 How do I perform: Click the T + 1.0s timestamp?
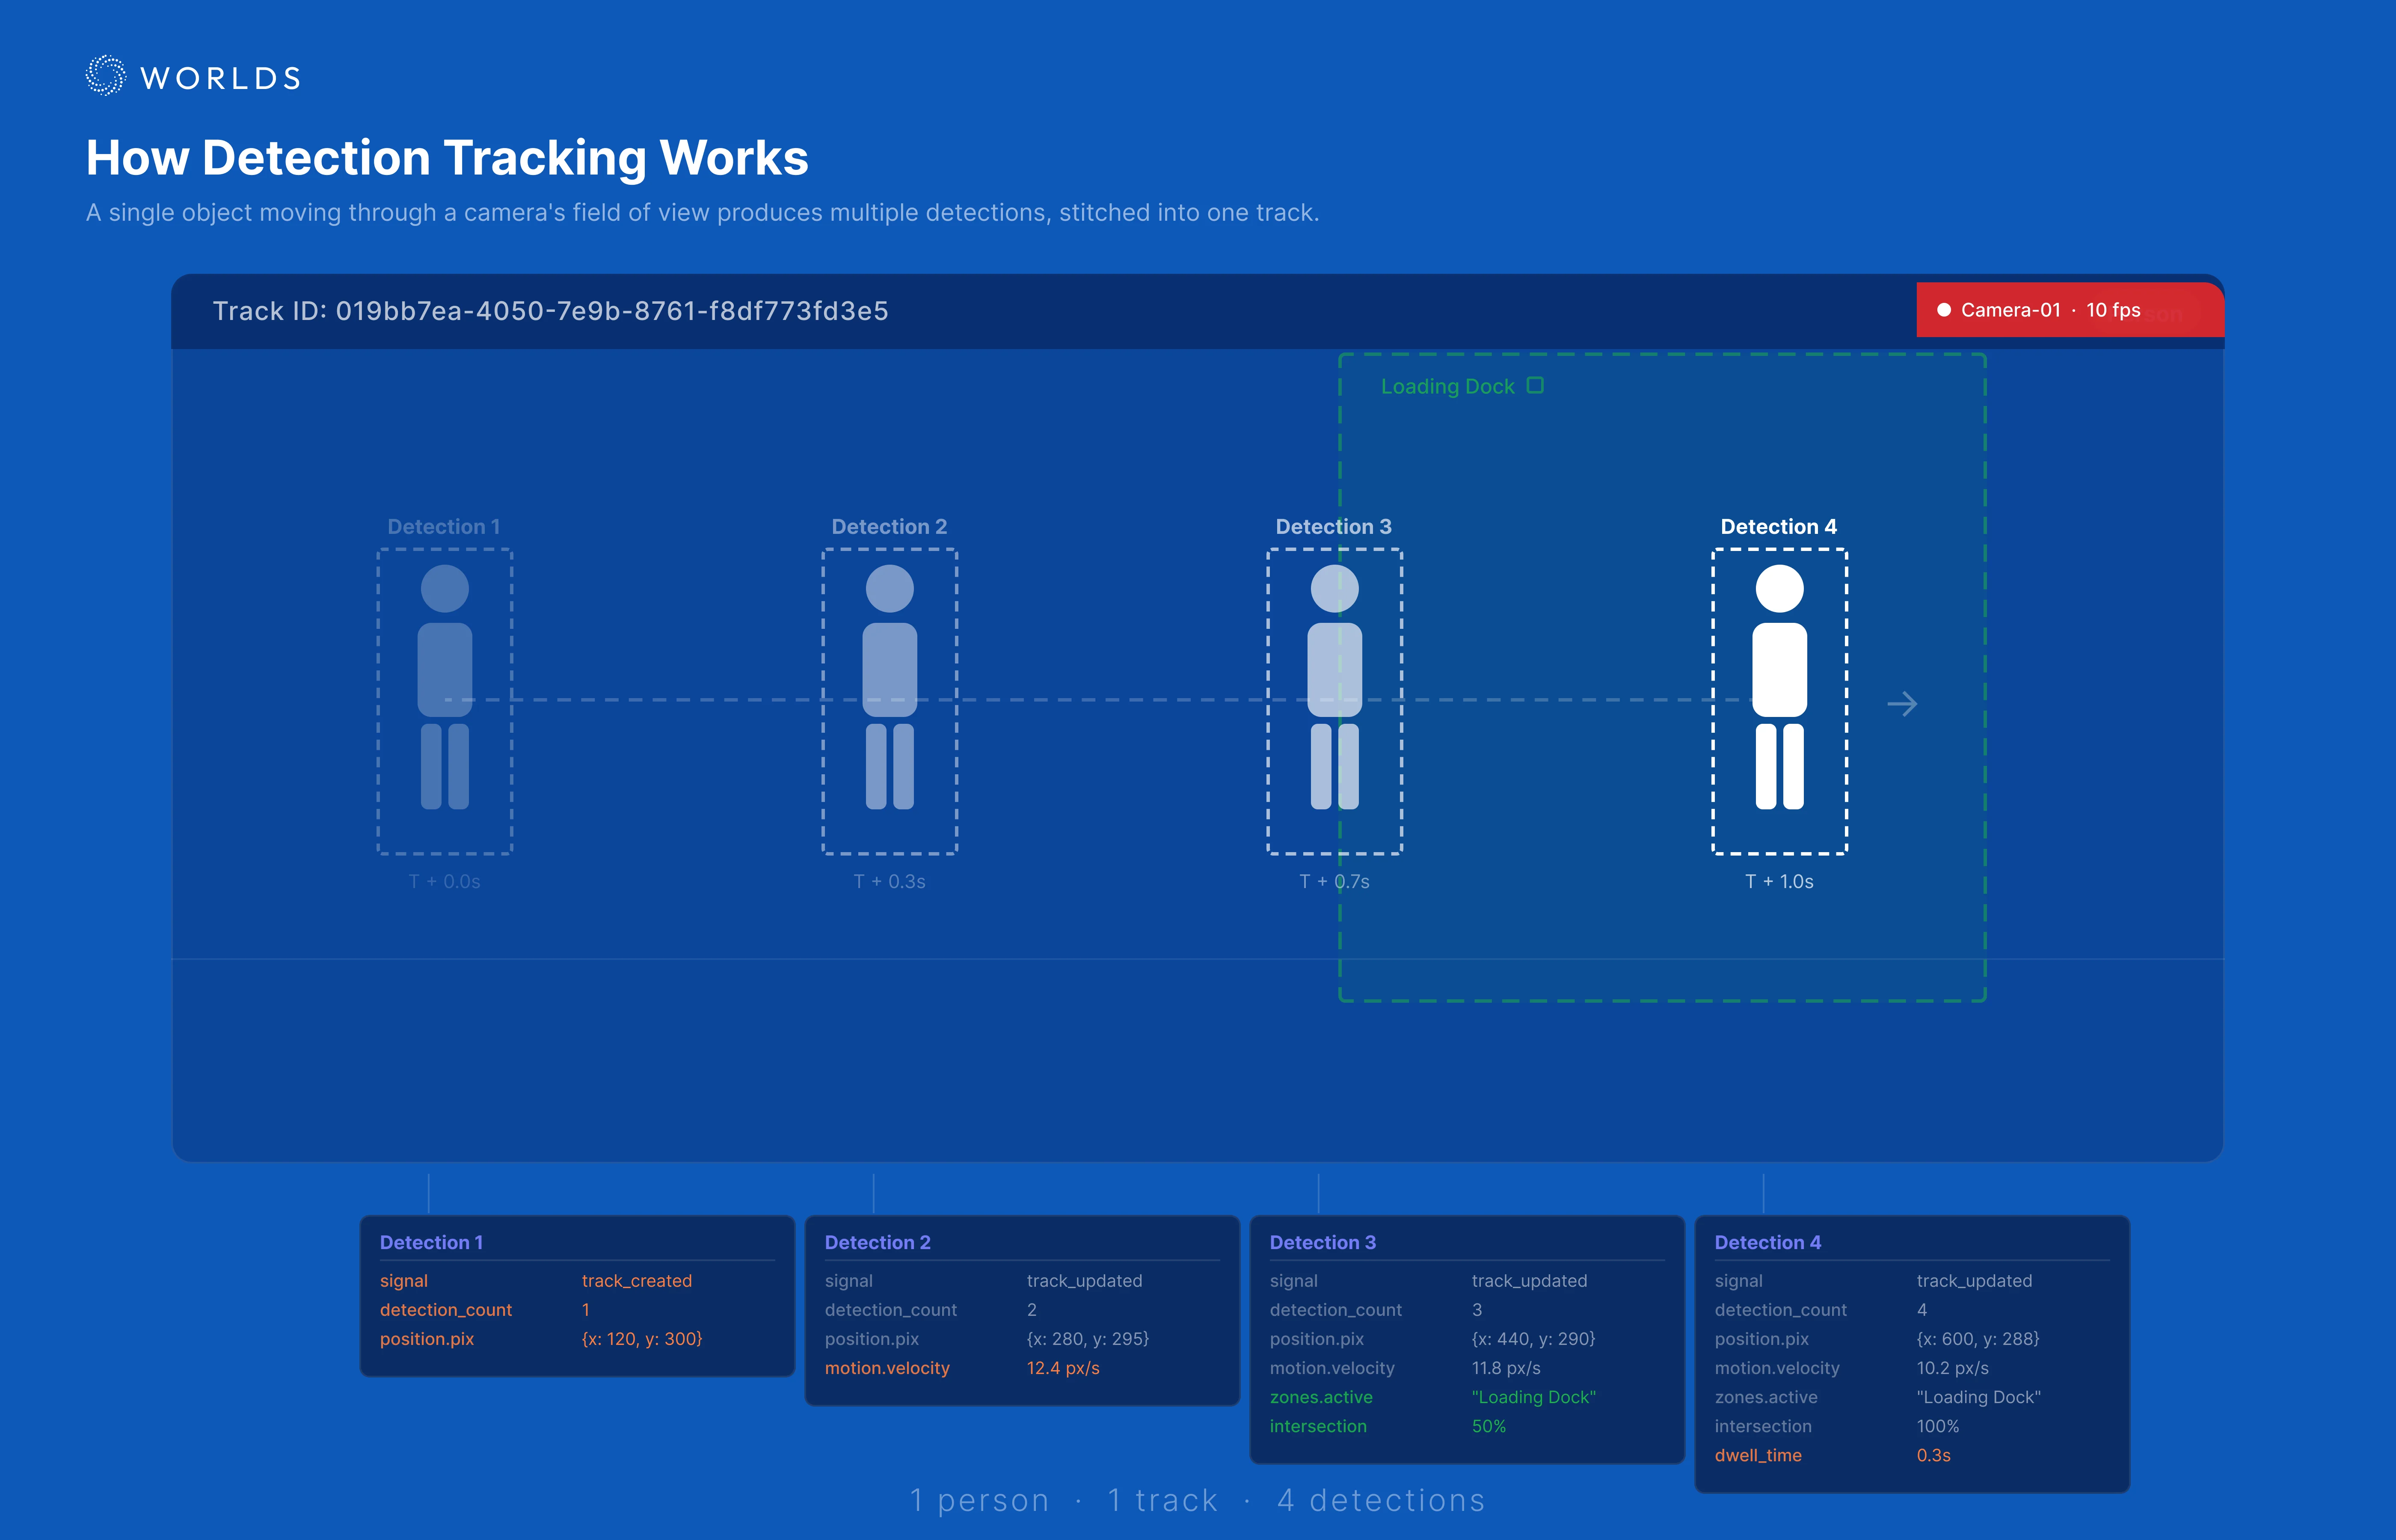1779,882
